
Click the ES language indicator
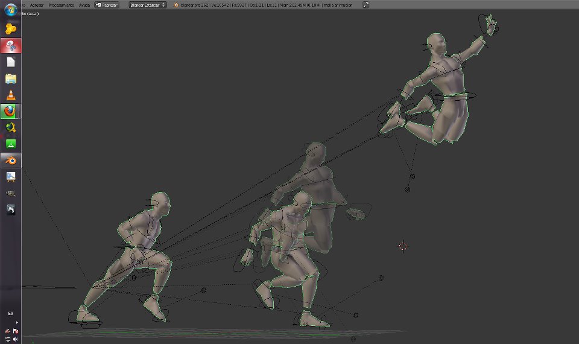[x=10, y=313]
